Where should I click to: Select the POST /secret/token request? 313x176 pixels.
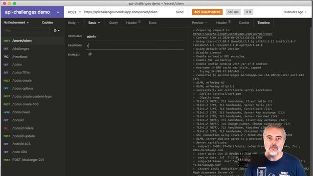click(32, 41)
